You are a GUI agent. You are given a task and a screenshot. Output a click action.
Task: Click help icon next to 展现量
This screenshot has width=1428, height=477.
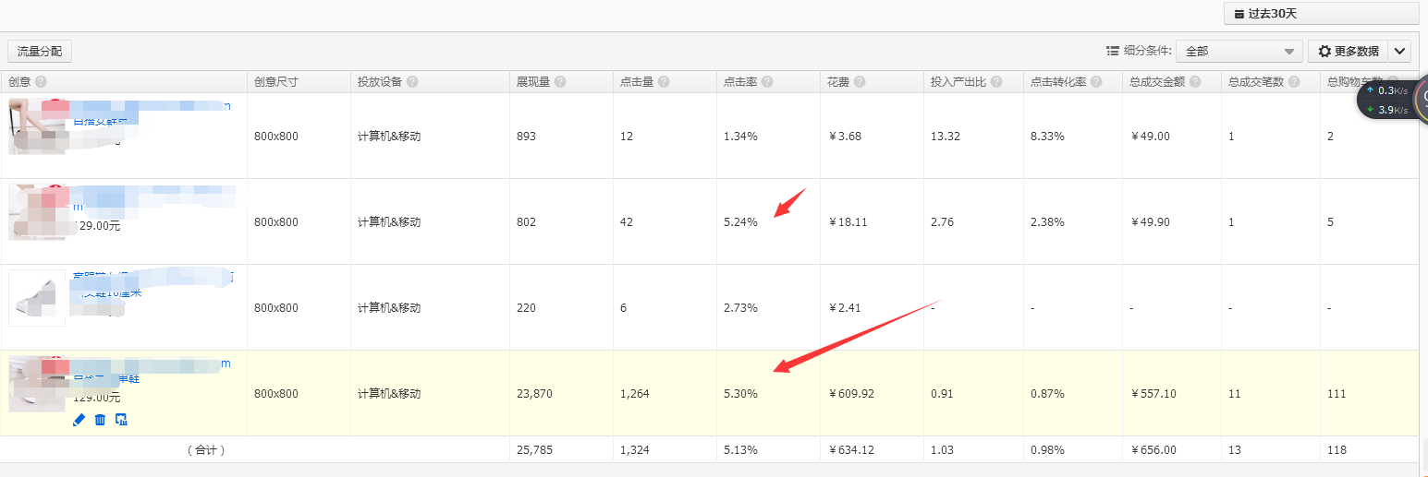point(561,82)
